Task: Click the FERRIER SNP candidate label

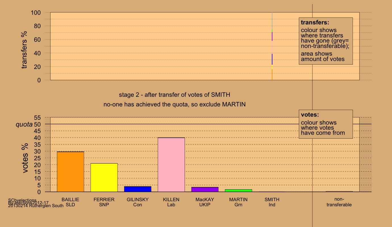Action: coord(104,202)
